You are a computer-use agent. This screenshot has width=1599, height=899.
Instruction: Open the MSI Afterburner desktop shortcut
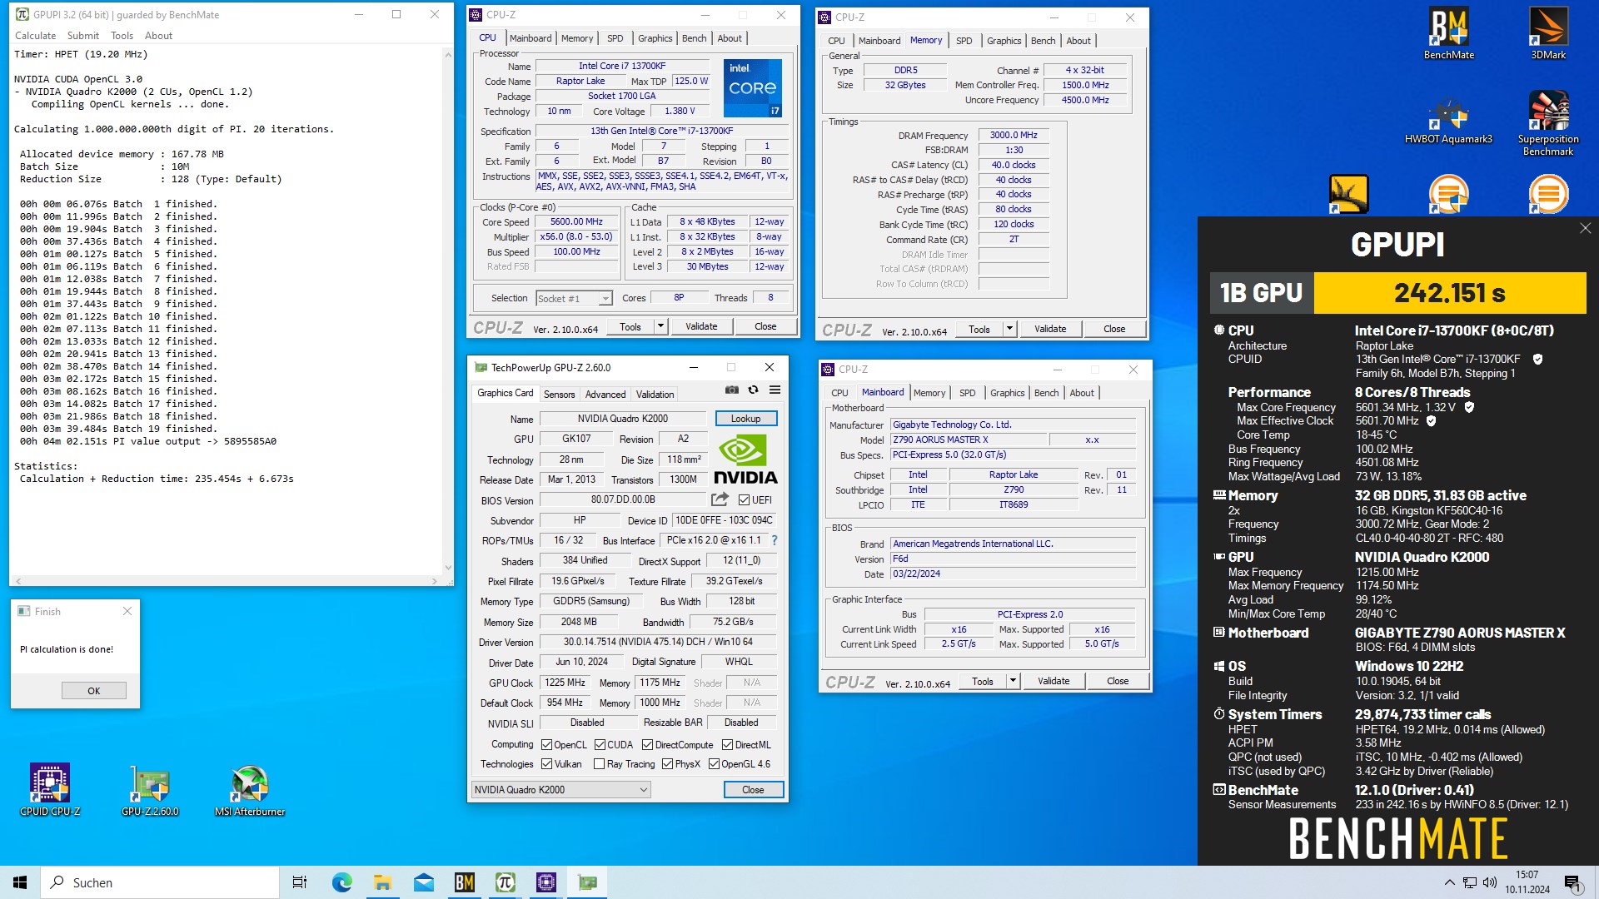tap(250, 790)
